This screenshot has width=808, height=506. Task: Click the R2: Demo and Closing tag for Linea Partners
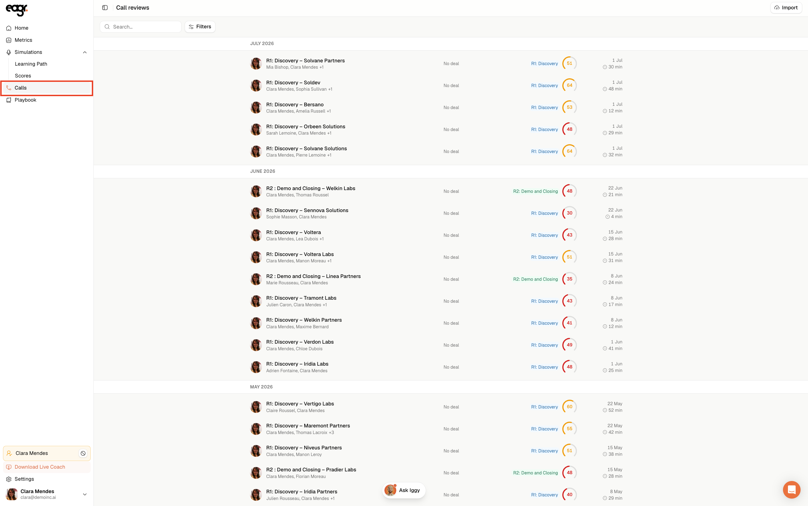(535, 279)
